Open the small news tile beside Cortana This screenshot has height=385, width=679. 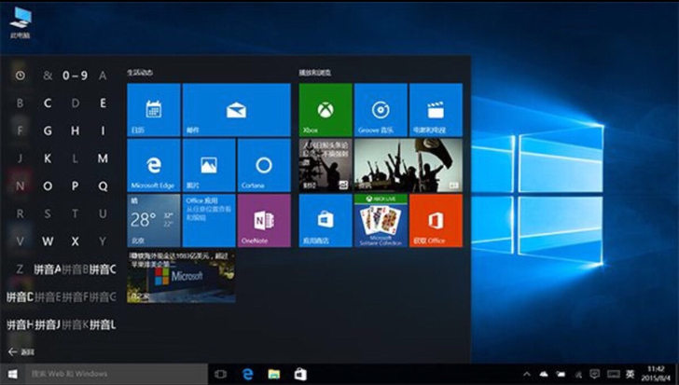coord(326,165)
